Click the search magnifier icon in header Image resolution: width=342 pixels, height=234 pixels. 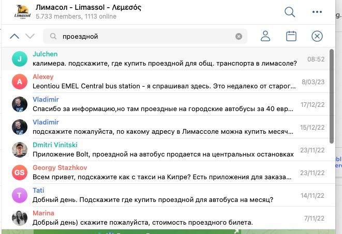(x=290, y=12)
